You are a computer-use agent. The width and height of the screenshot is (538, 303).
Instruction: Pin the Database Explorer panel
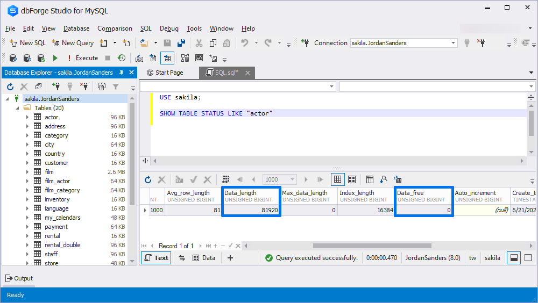(121, 73)
